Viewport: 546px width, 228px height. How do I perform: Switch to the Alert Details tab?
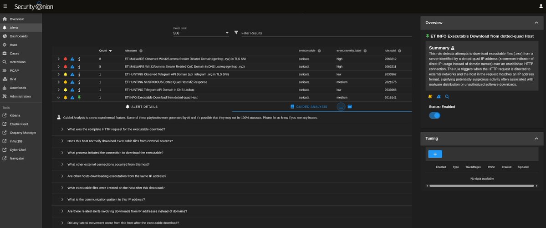(x=142, y=107)
